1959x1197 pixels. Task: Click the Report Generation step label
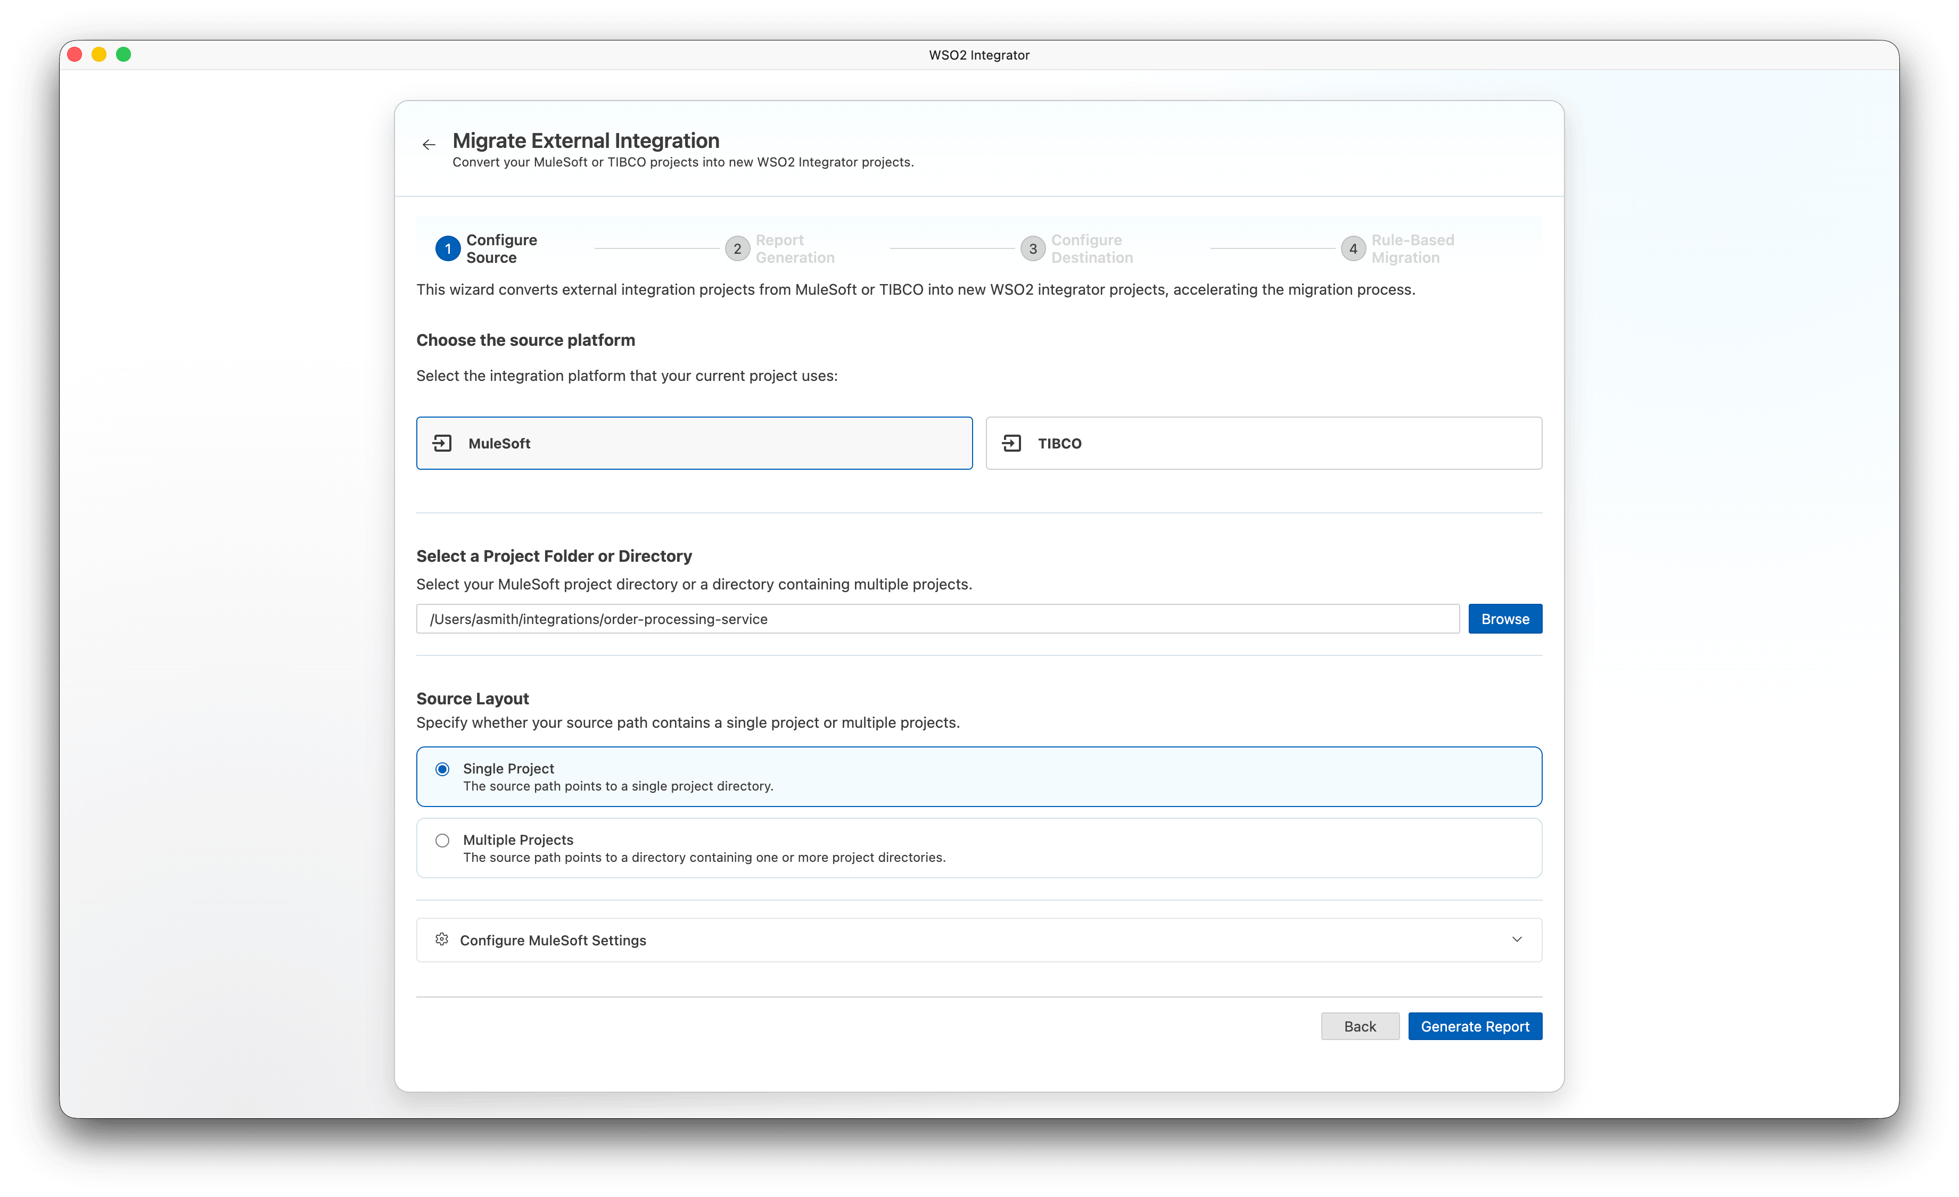(794, 248)
